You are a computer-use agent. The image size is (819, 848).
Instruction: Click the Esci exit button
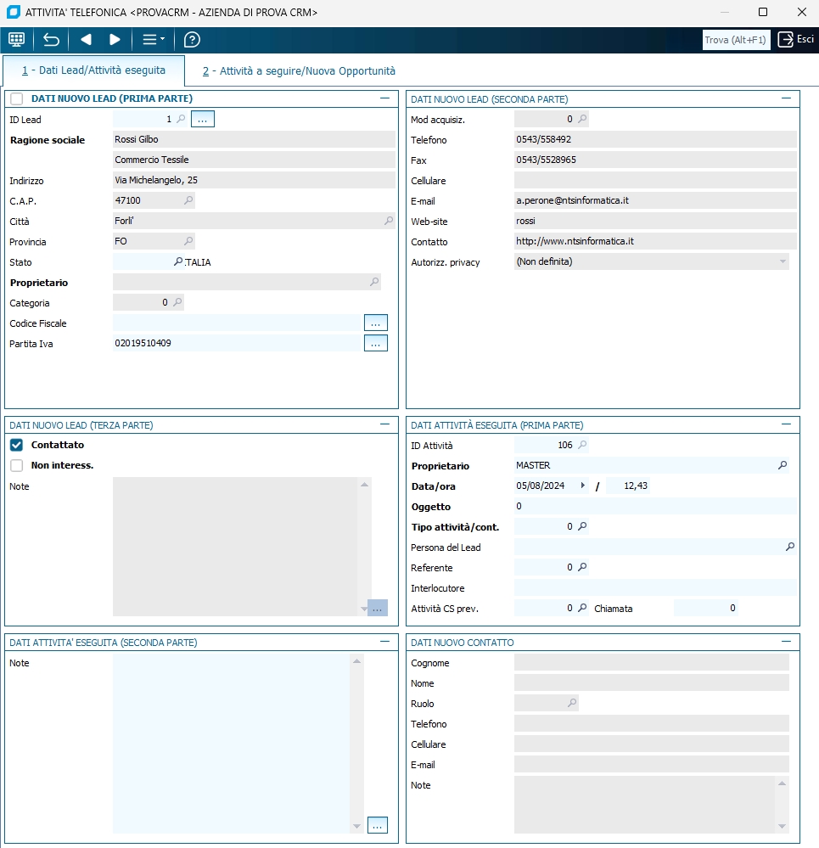point(796,40)
